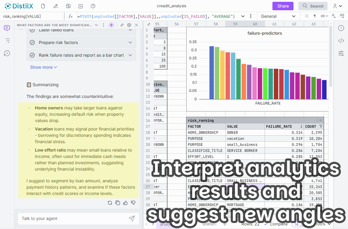348x229 pixels.
Task: Switch to the utilities sheet tab
Action: pyautogui.click(x=210, y=224)
